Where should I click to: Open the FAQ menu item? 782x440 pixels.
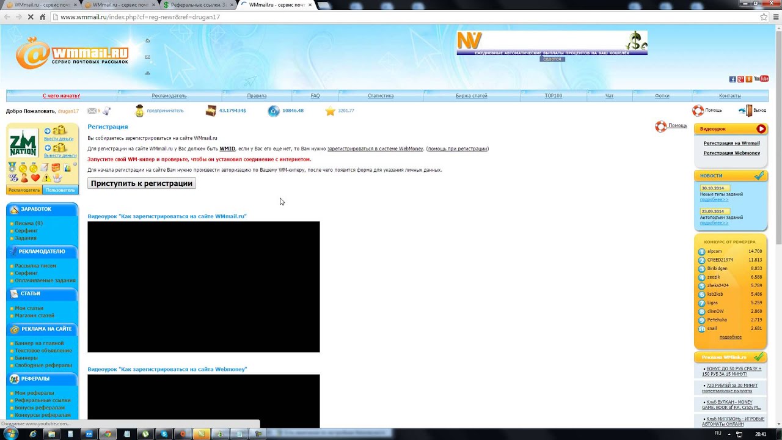click(315, 96)
